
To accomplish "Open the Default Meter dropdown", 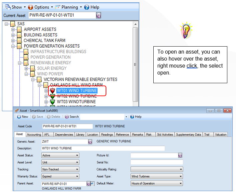I will pyautogui.click(x=157, y=183).
